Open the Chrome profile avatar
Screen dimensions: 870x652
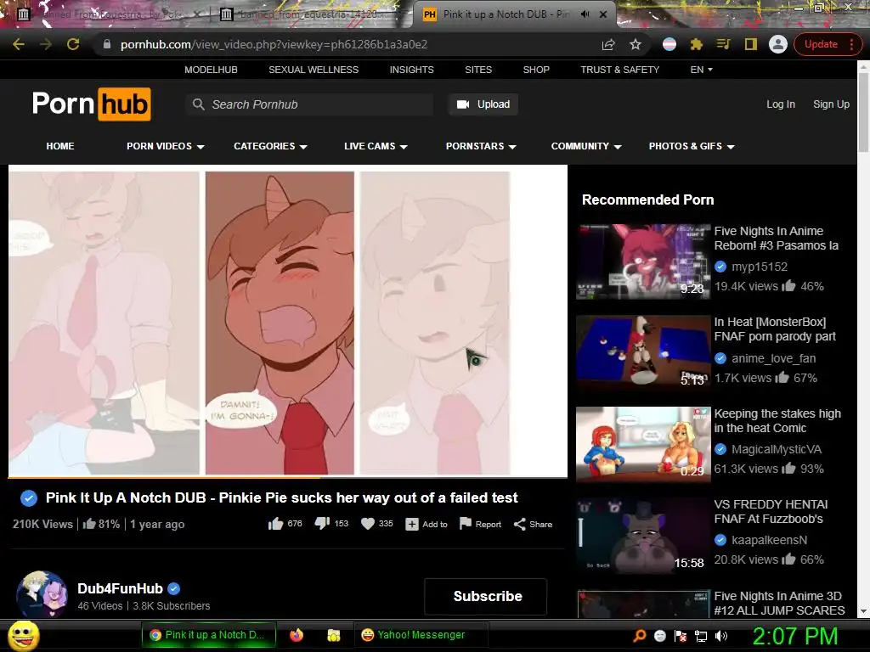778,44
